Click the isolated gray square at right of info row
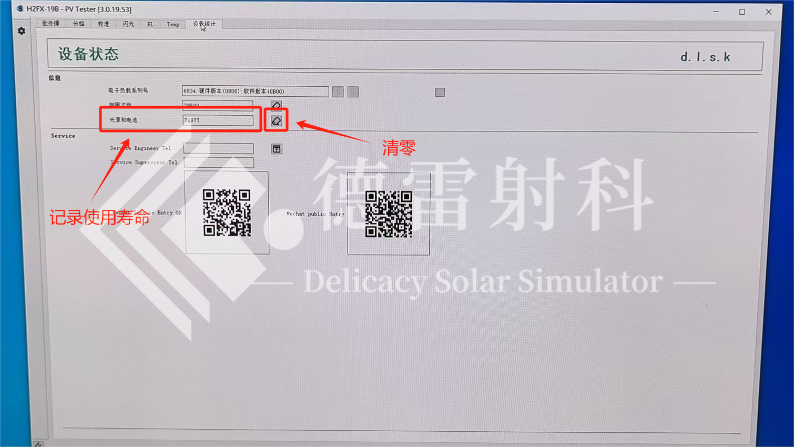794x447 pixels. tap(440, 93)
